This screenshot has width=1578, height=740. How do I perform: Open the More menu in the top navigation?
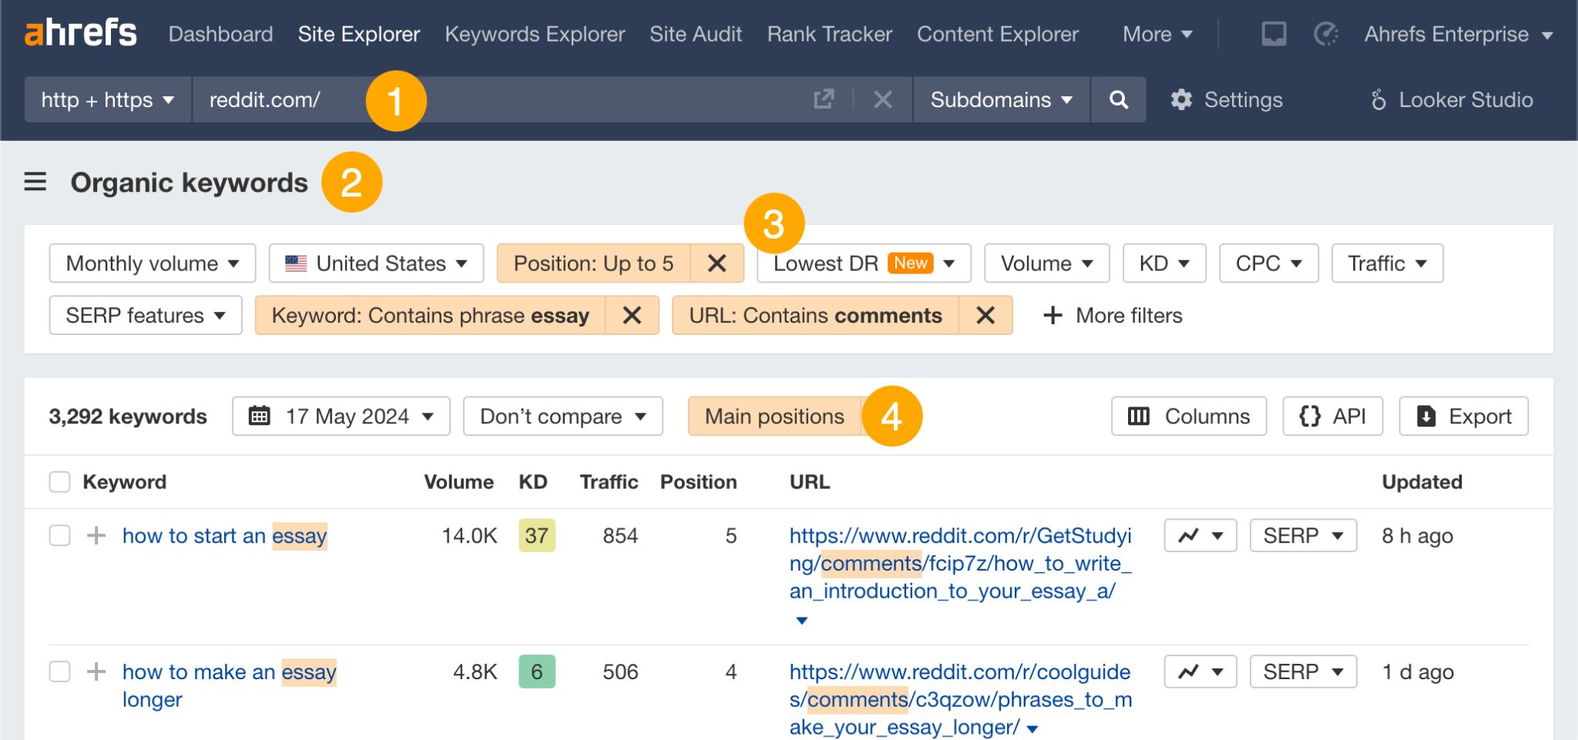(x=1154, y=34)
